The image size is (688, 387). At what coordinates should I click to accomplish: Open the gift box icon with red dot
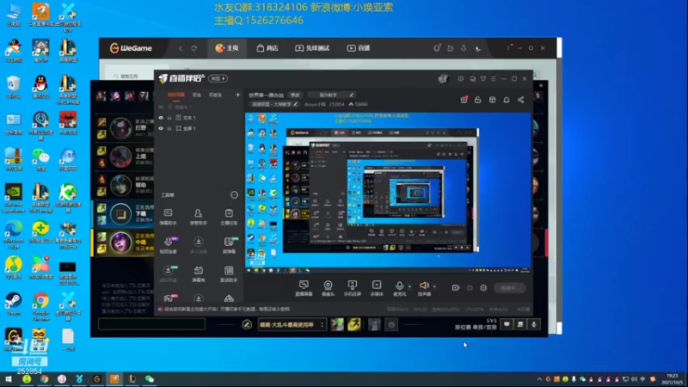pos(464,100)
